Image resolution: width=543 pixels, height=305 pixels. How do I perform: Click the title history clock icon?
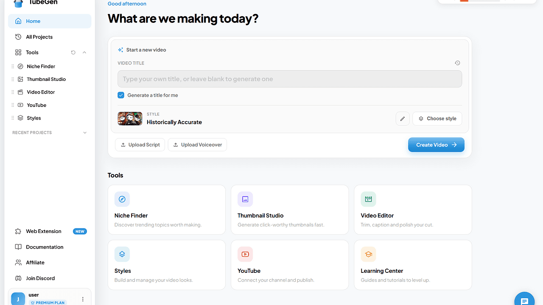click(x=457, y=63)
